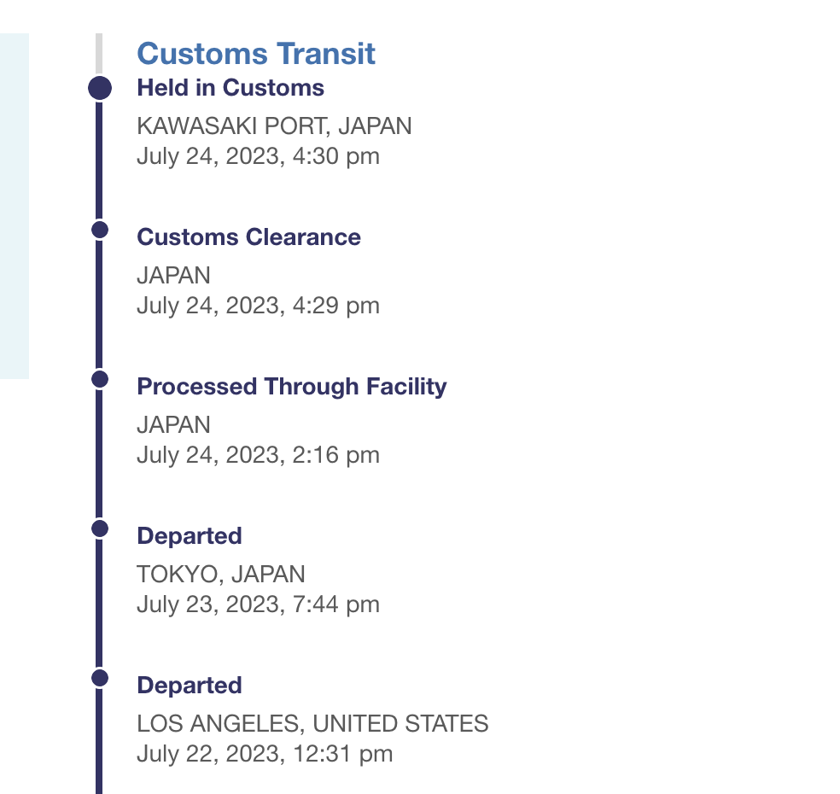Select the Customs Clearance status title
Image resolution: width=840 pixels, height=794 pixels.
coord(248,237)
